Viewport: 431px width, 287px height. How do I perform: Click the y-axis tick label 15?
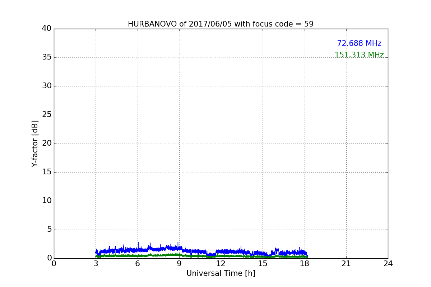(x=47, y=172)
